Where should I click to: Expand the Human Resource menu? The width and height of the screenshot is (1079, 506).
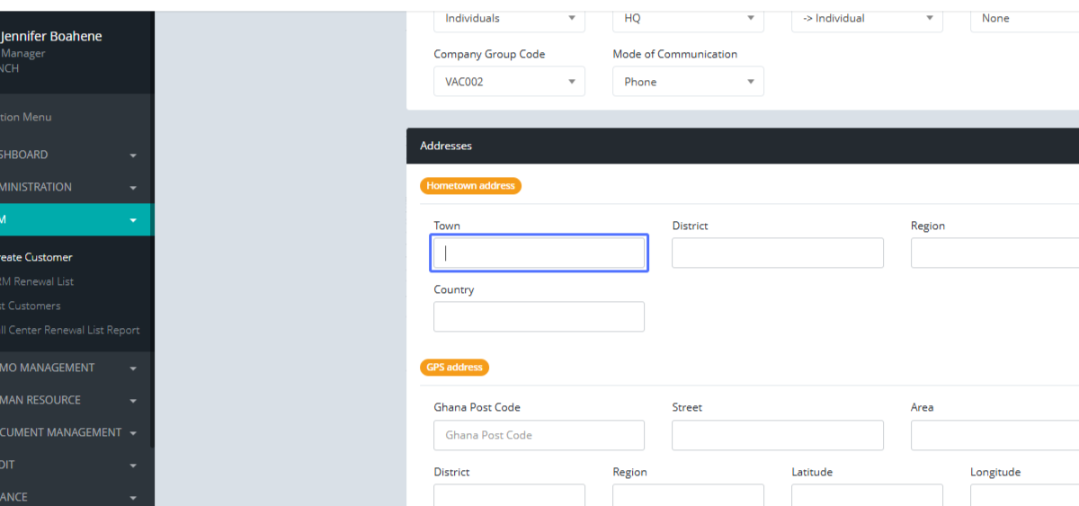tap(133, 401)
